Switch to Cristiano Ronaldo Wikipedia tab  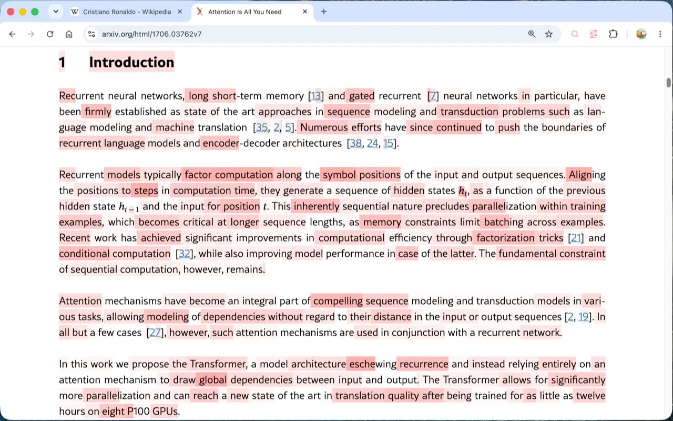point(128,12)
